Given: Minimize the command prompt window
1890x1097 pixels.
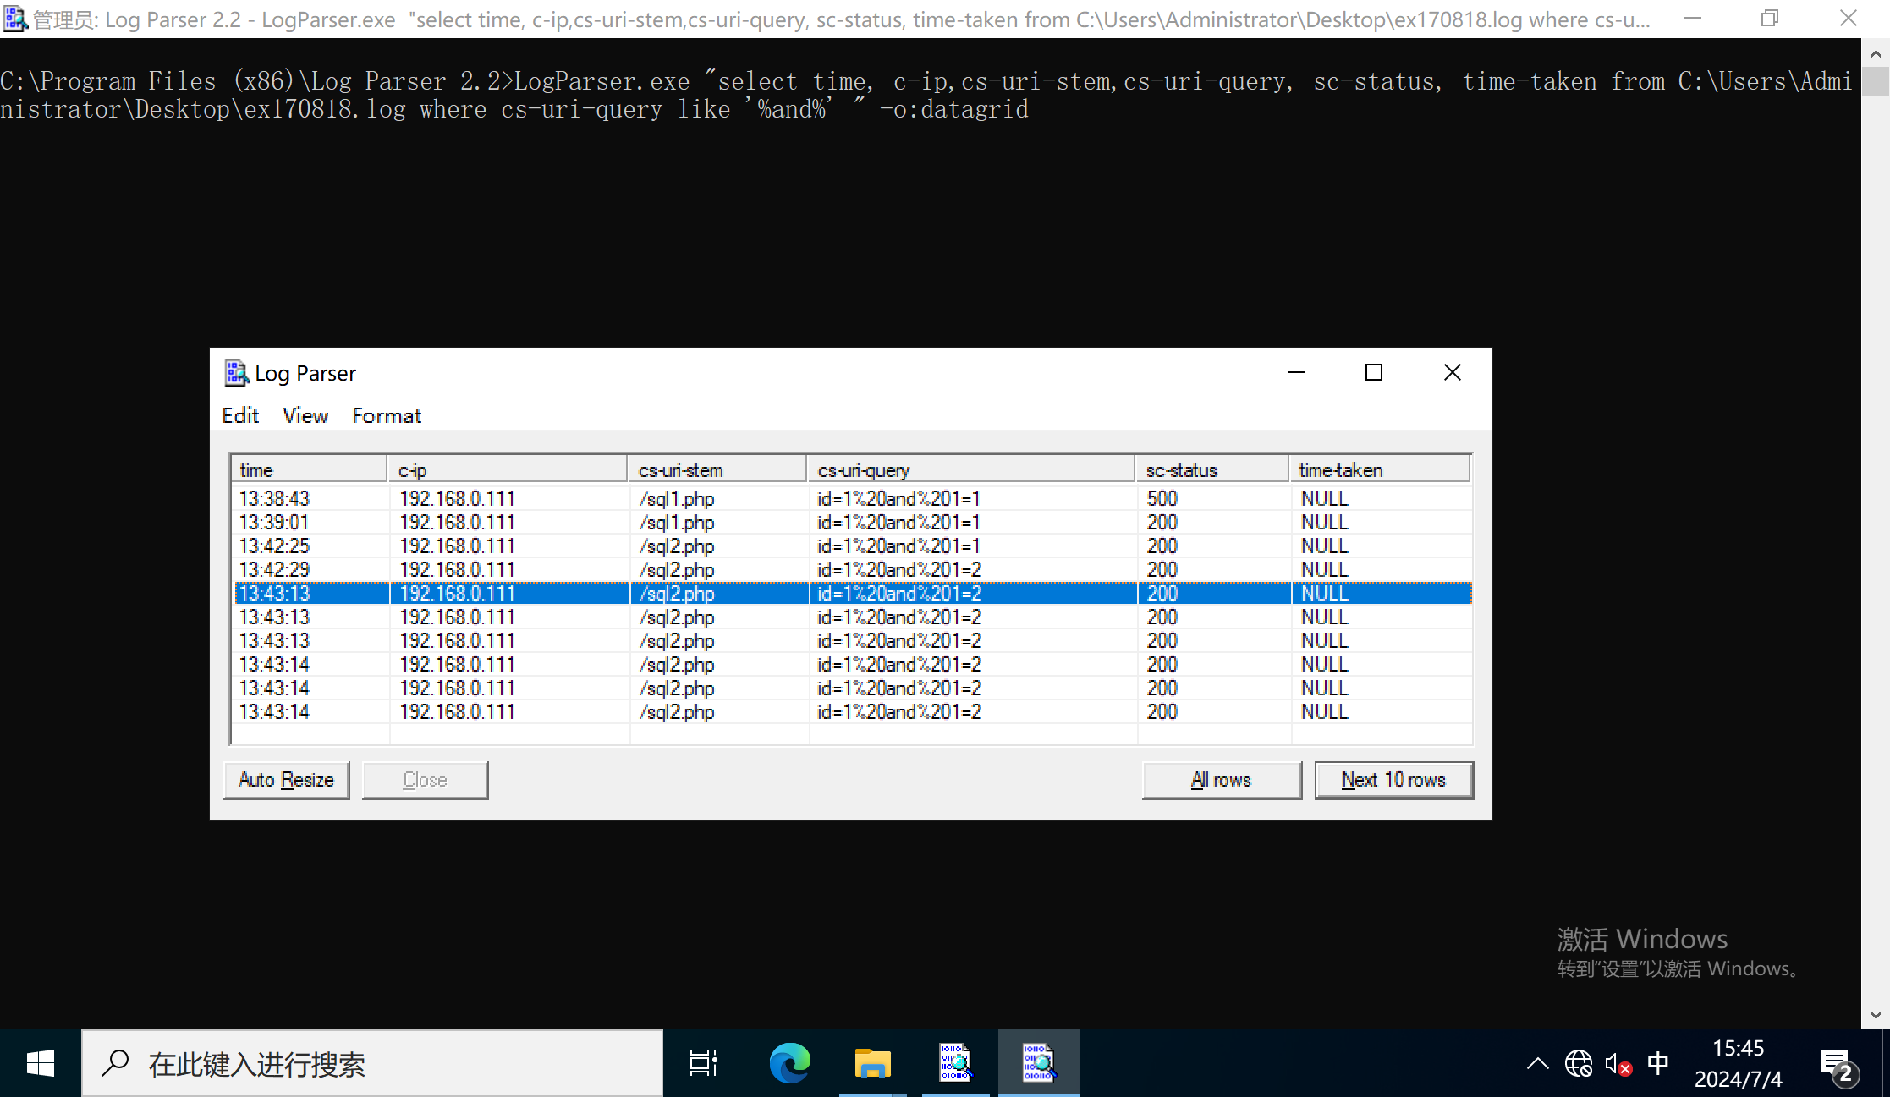Looking at the screenshot, I should point(1693,19).
